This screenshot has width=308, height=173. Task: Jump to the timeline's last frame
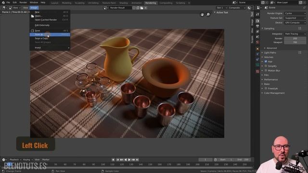point(137,160)
